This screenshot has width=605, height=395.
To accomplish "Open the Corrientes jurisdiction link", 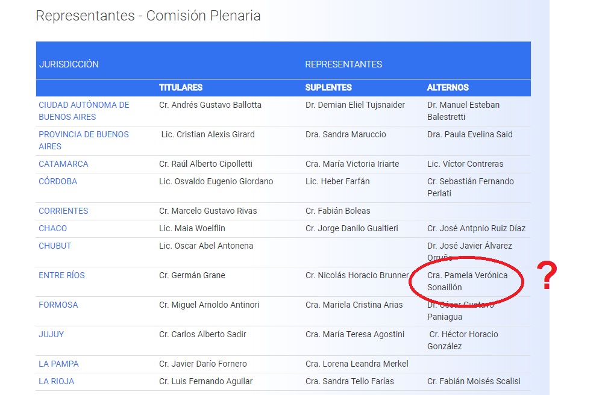I will 63,211.
